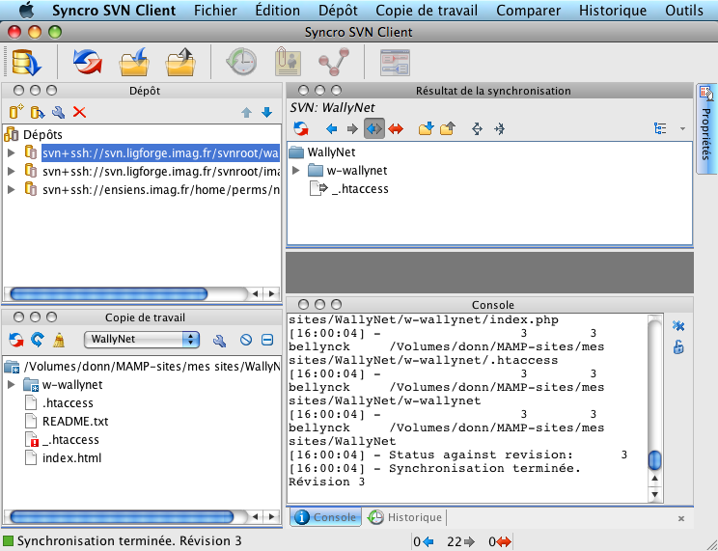718x551 pixels.
Task: Click the main toolbar Commit folder icon
Action: (180, 62)
